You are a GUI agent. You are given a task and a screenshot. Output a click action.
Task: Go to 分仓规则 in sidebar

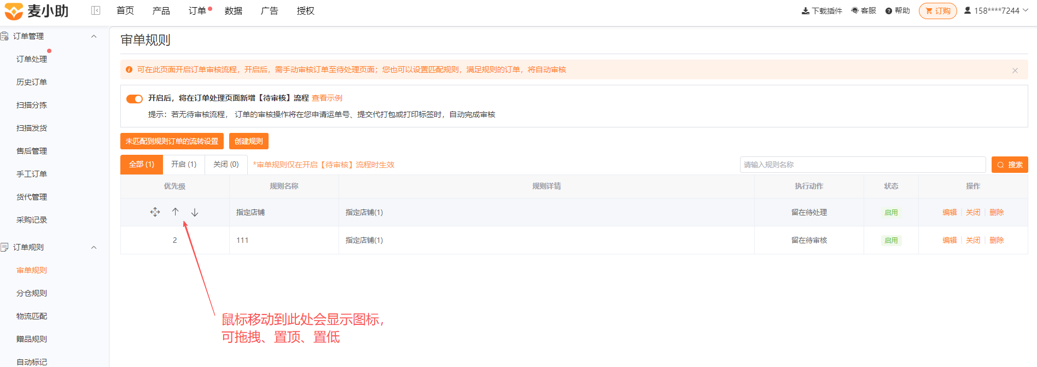tap(32, 293)
